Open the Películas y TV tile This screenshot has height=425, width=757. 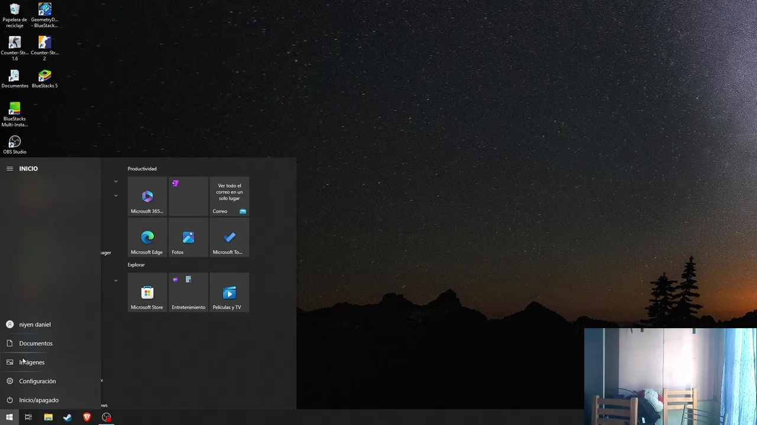[229, 292]
